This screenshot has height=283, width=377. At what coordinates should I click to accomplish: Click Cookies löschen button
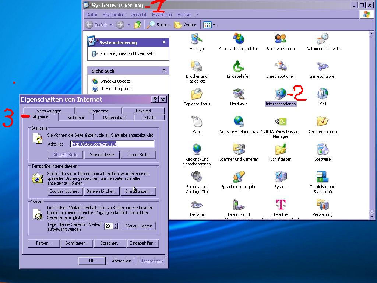click(65, 191)
